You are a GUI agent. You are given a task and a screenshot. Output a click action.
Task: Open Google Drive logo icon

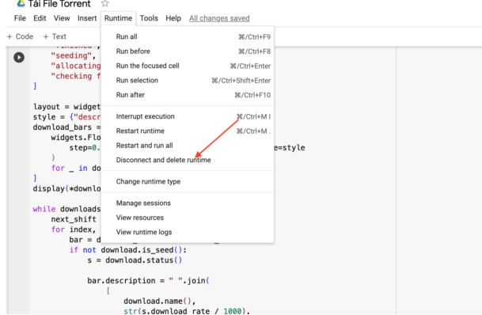point(21,3)
